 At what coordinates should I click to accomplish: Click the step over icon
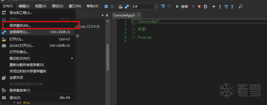click(226, 6)
